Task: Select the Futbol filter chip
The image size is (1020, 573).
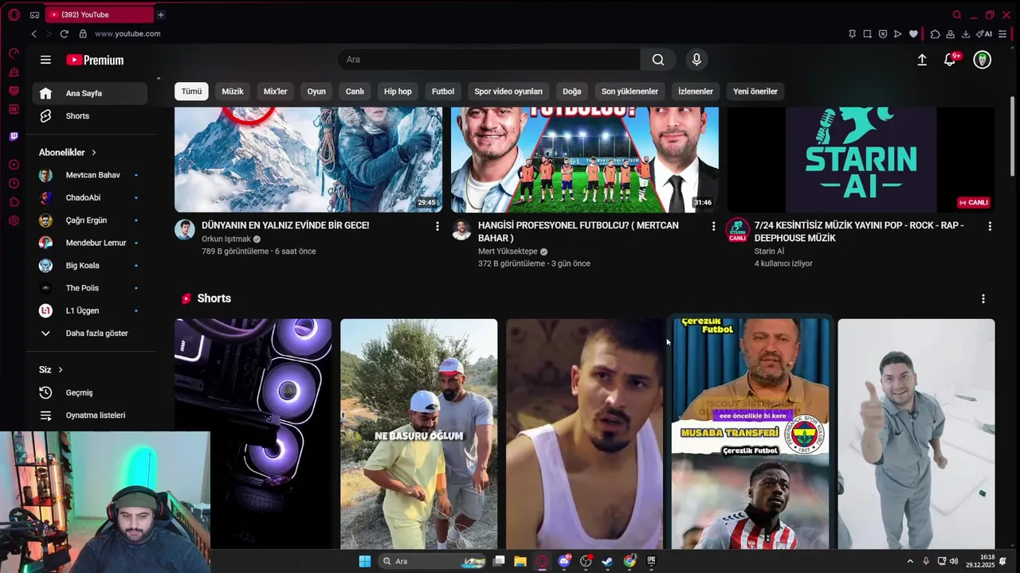Action: [443, 92]
